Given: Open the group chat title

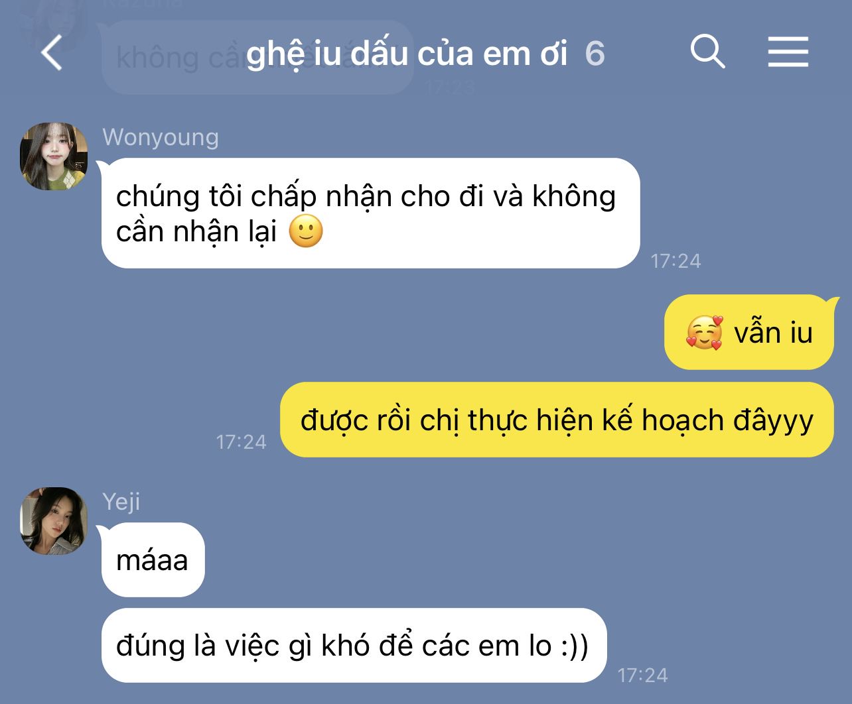Looking at the screenshot, I should pyautogui.click(x=407, y=54).
